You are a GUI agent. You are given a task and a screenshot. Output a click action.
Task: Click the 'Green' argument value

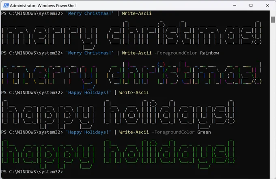[x=204, y=132]
